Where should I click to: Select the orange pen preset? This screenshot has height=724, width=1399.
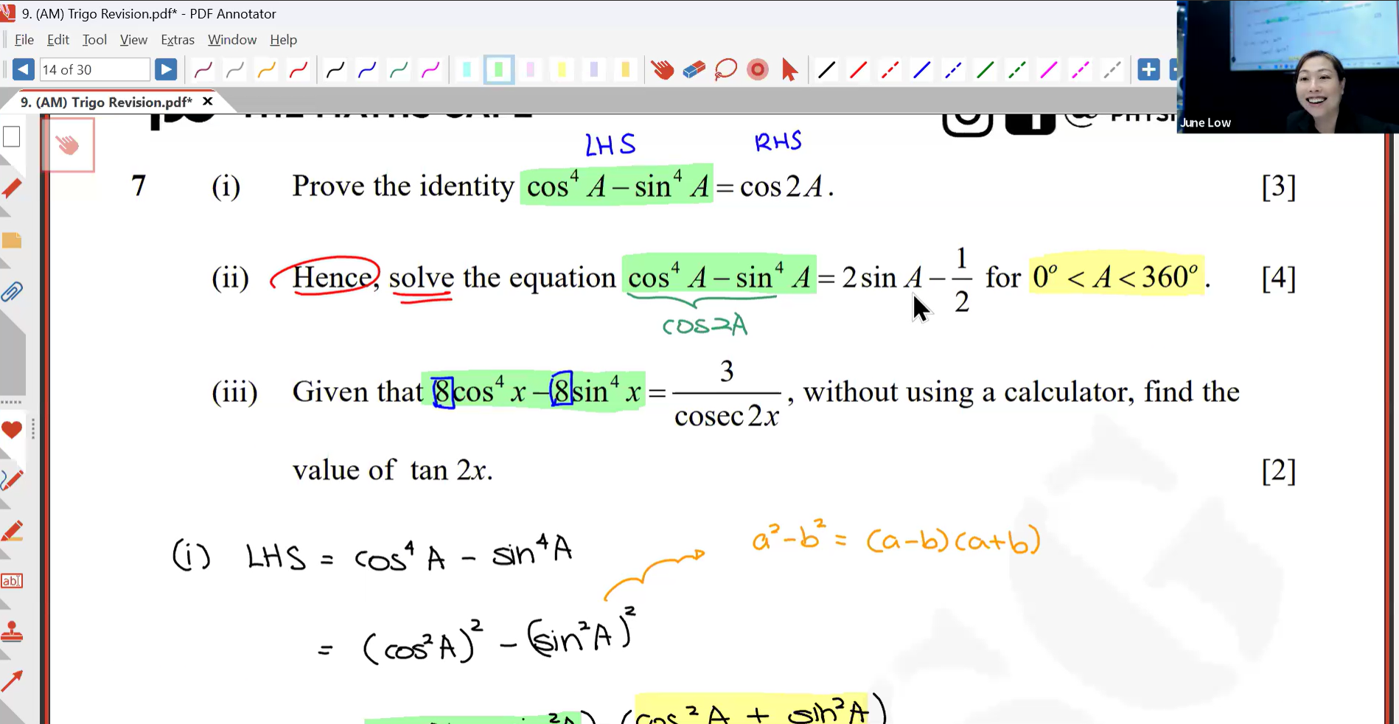(x=266, y=70)
